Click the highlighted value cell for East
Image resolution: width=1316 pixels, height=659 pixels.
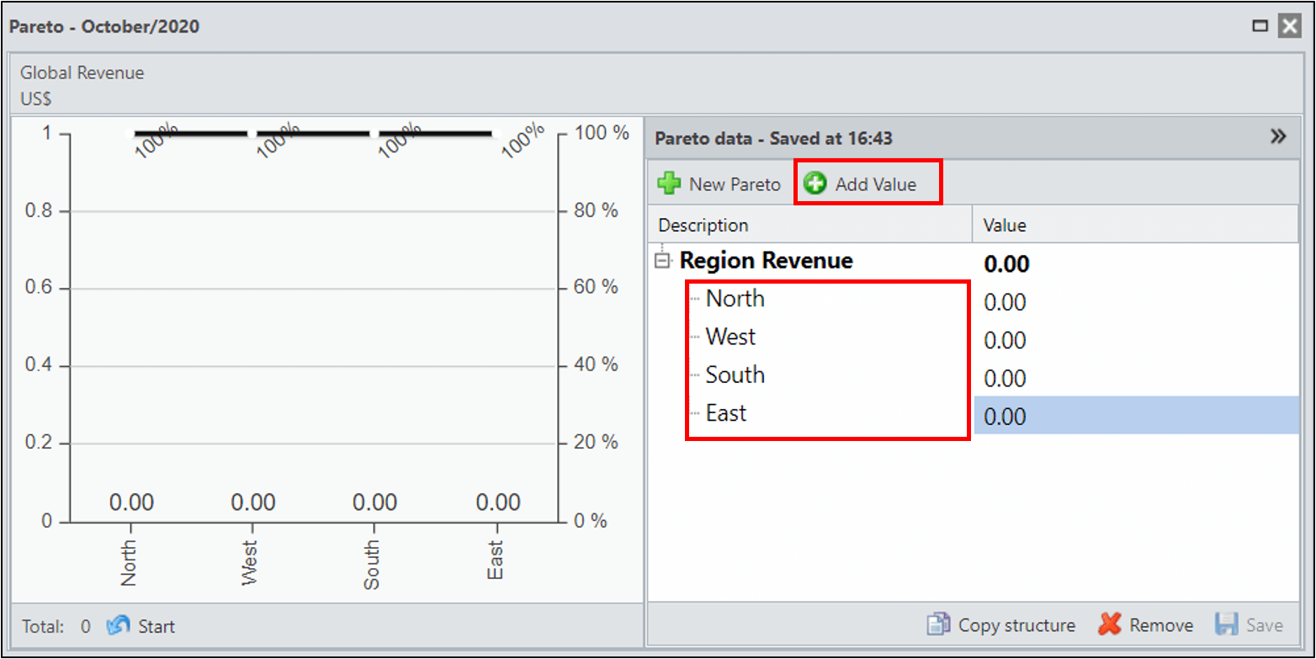[x=1136, y=416]
